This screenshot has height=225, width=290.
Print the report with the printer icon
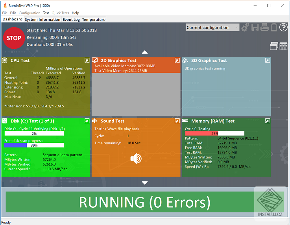tap(264, 27)
